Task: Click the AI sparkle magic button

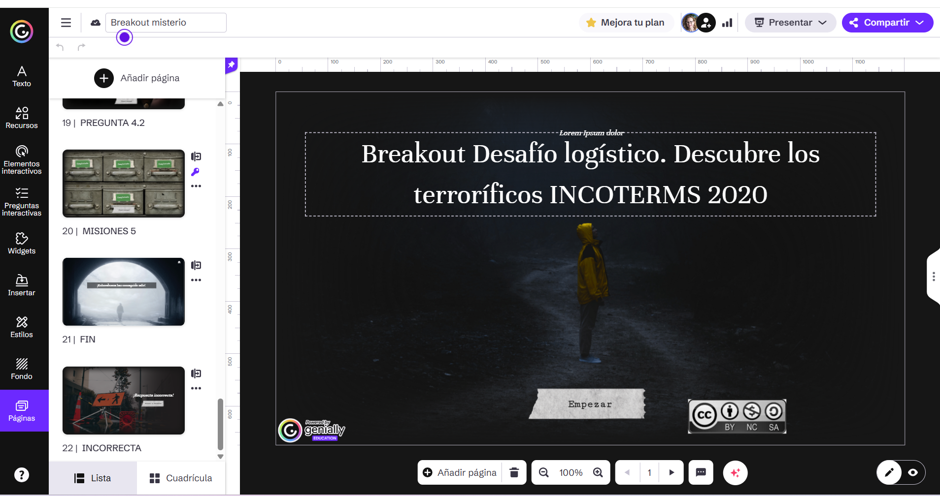Action: point(735,472)
